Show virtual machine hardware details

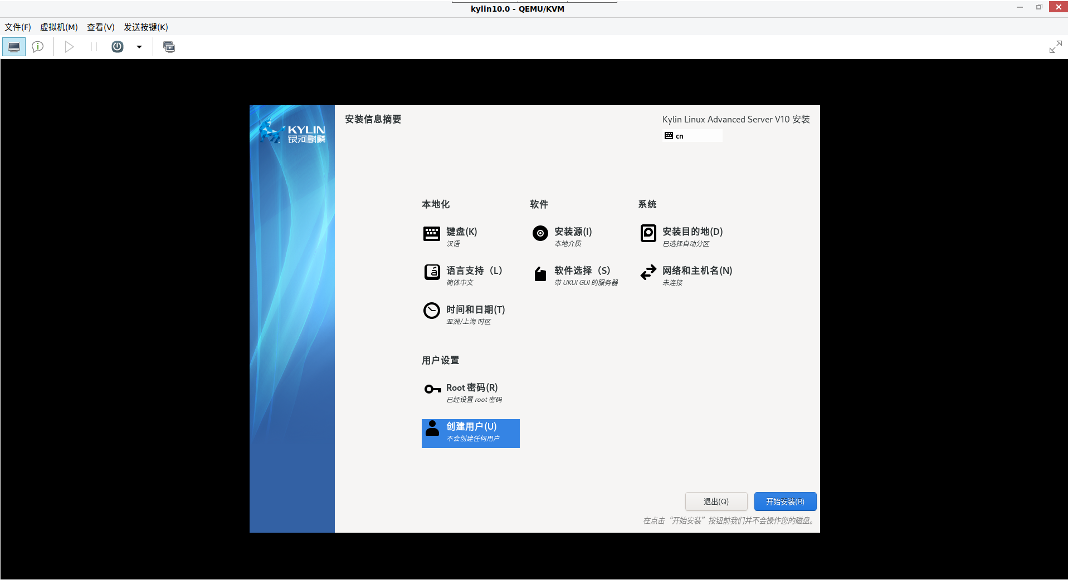pyautogui.click(x=37, y=46)
